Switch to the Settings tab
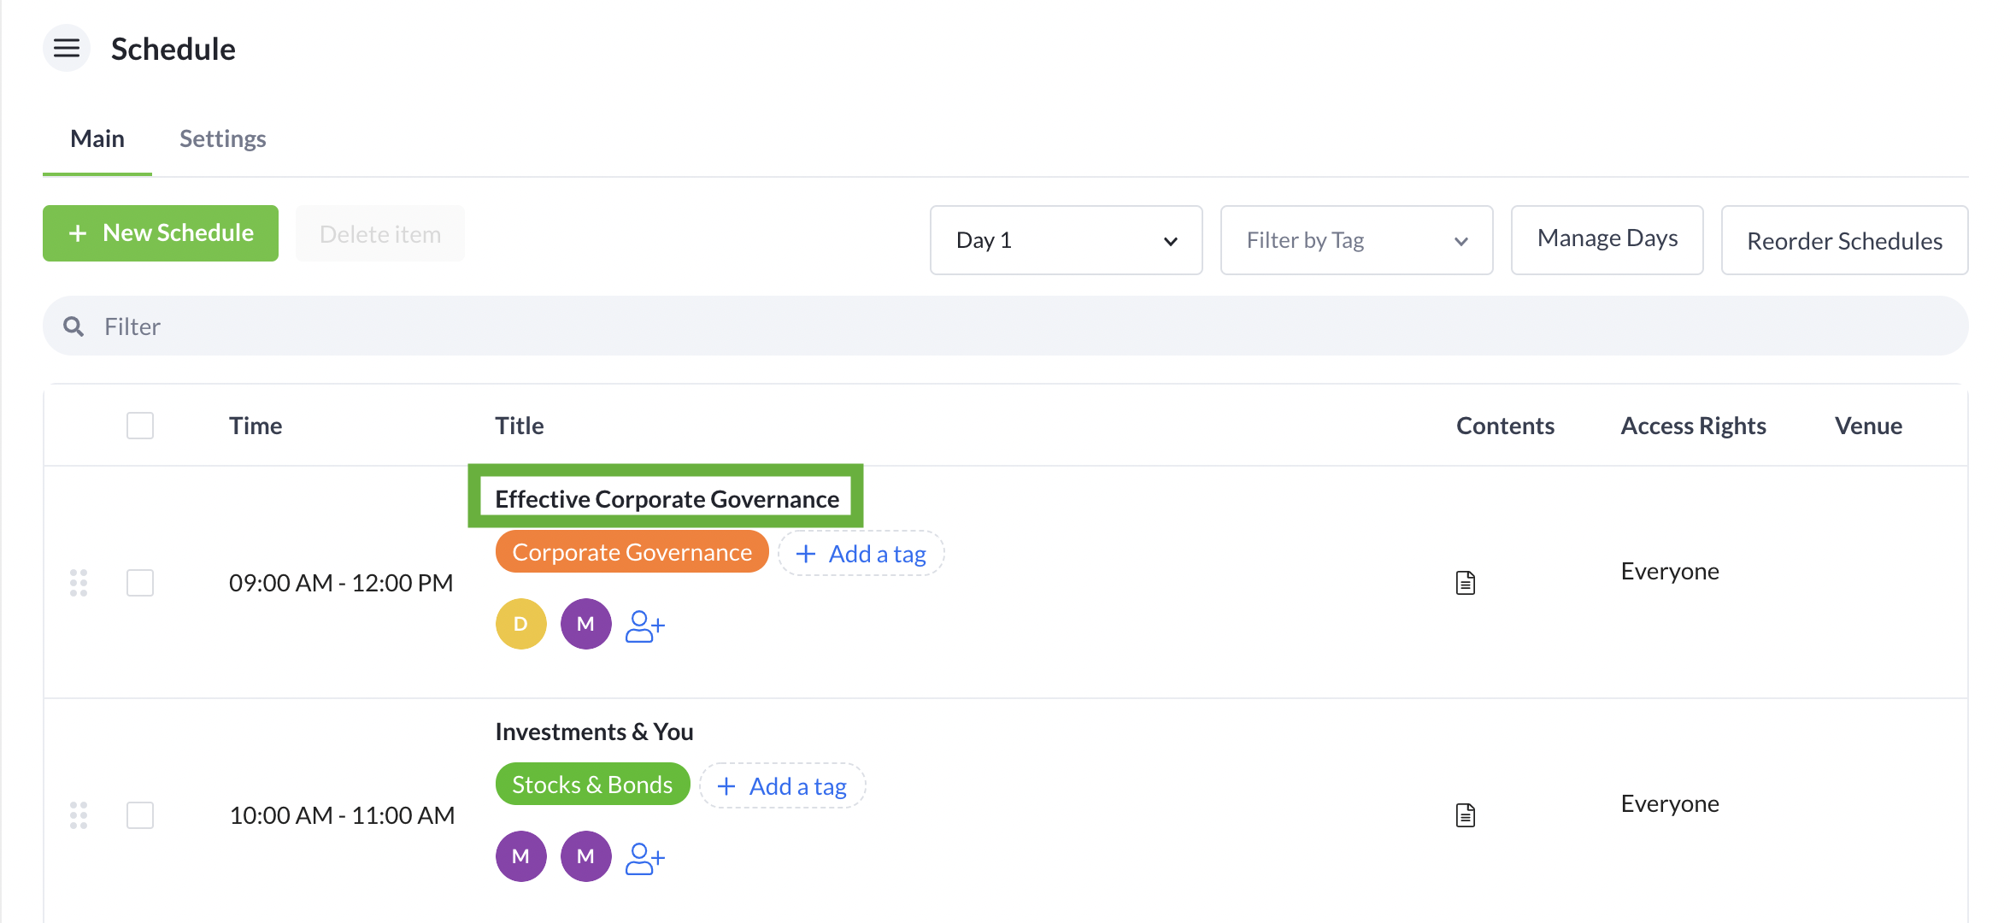Image resolution: width=2010 pixels, height=923 pixels. 222,138
